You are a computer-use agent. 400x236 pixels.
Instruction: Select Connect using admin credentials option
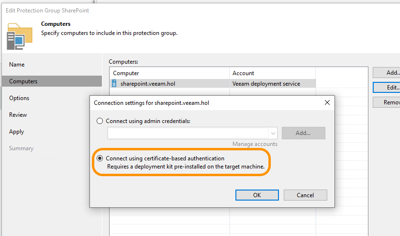pyautogui.click(x=100, y=121)
